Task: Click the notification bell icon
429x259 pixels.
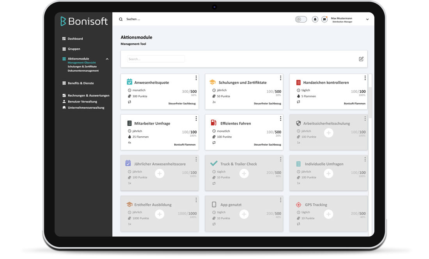Action: tap(315, 19)
